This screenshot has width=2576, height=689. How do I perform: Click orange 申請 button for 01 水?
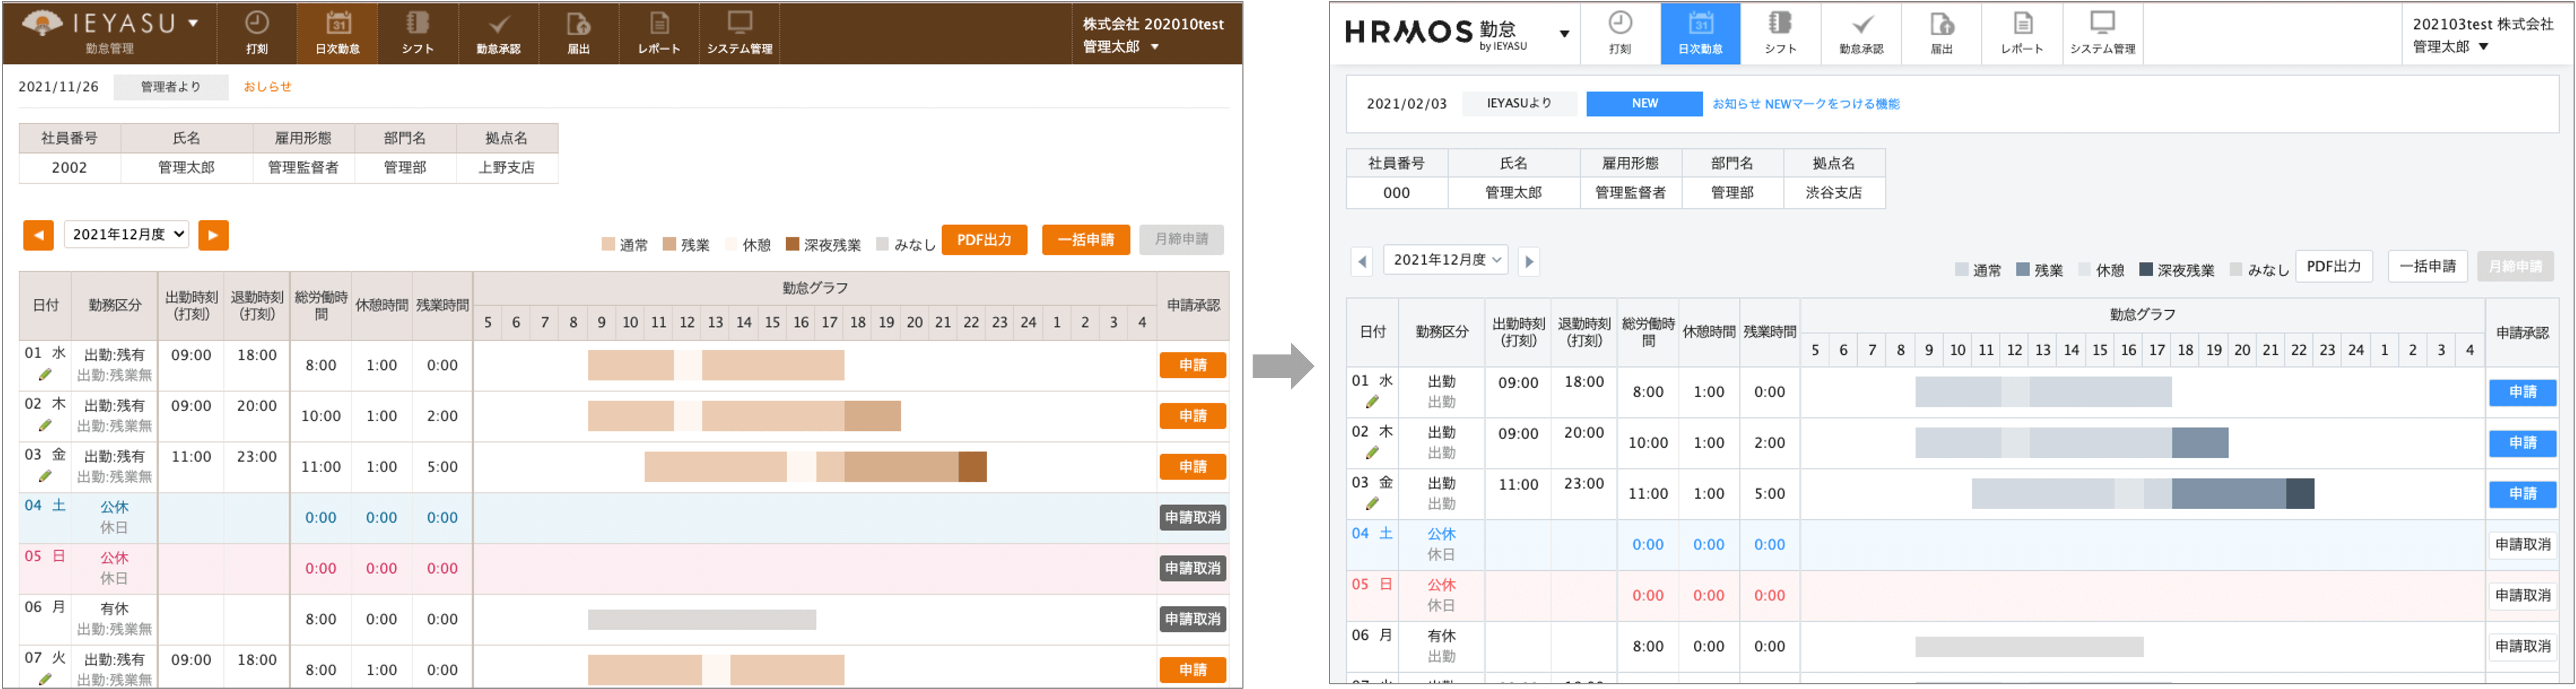tap(1193, 365)
